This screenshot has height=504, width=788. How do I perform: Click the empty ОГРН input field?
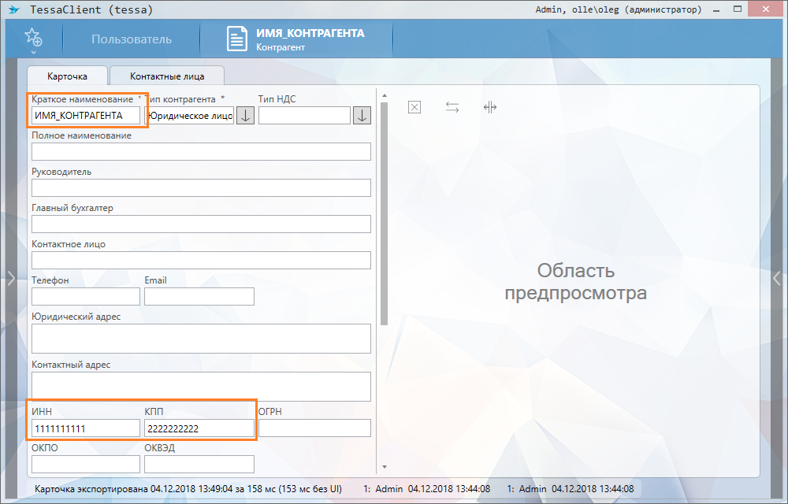(314, 428)
